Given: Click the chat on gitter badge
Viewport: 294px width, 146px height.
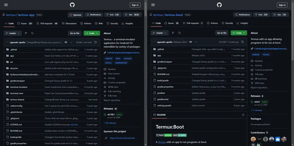Looking at the screenshot, I should [x=180, y=135].
